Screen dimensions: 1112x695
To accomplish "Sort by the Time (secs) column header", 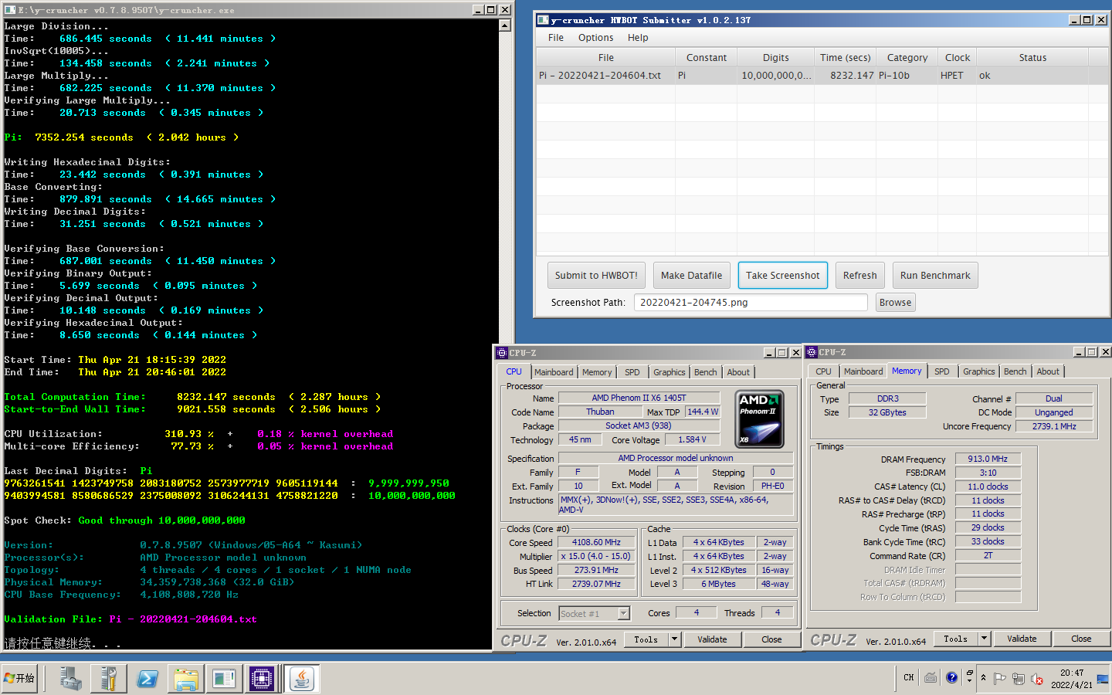I will tap(846, 57).
